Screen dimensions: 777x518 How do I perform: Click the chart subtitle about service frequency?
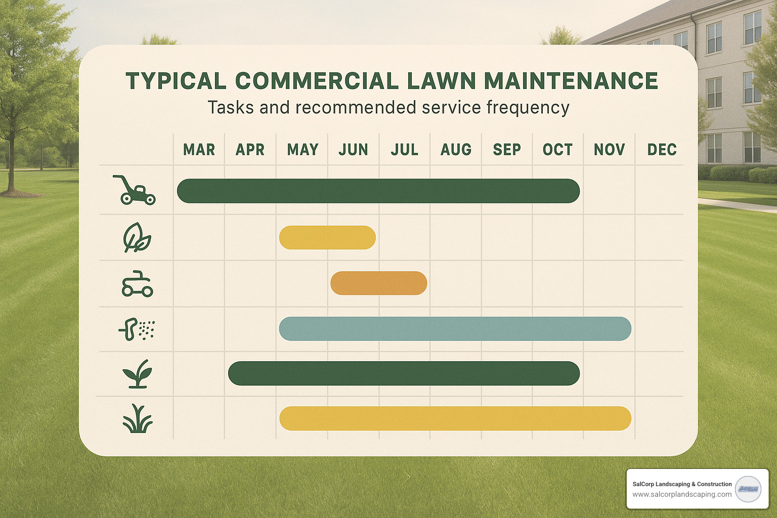(388, 107)
